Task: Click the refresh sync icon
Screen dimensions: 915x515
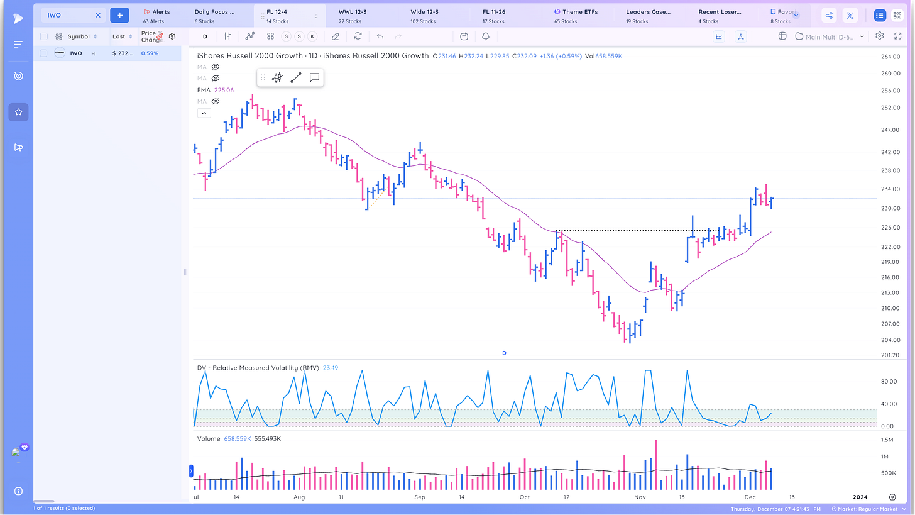Action: tap(358, 36)
